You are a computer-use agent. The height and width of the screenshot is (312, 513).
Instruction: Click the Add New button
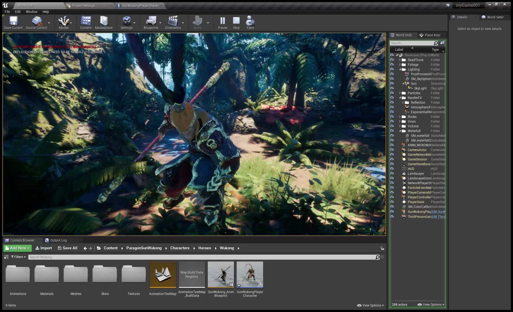pos(18,248)
